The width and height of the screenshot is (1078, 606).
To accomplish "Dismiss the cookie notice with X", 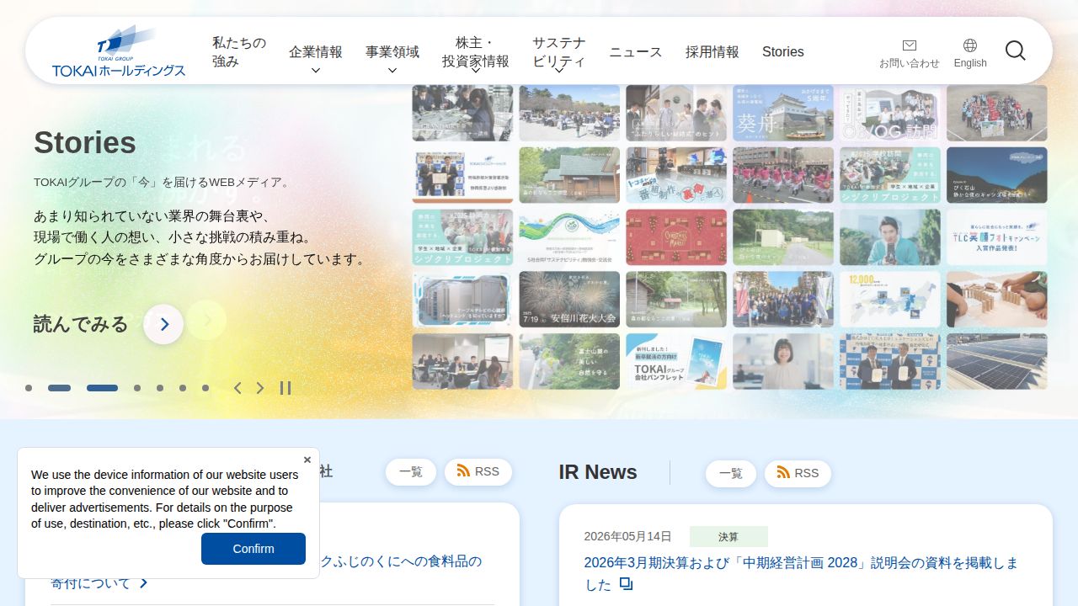I will (307, 460).
